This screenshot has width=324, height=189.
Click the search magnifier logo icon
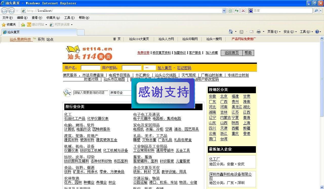(x=67, y=92)
